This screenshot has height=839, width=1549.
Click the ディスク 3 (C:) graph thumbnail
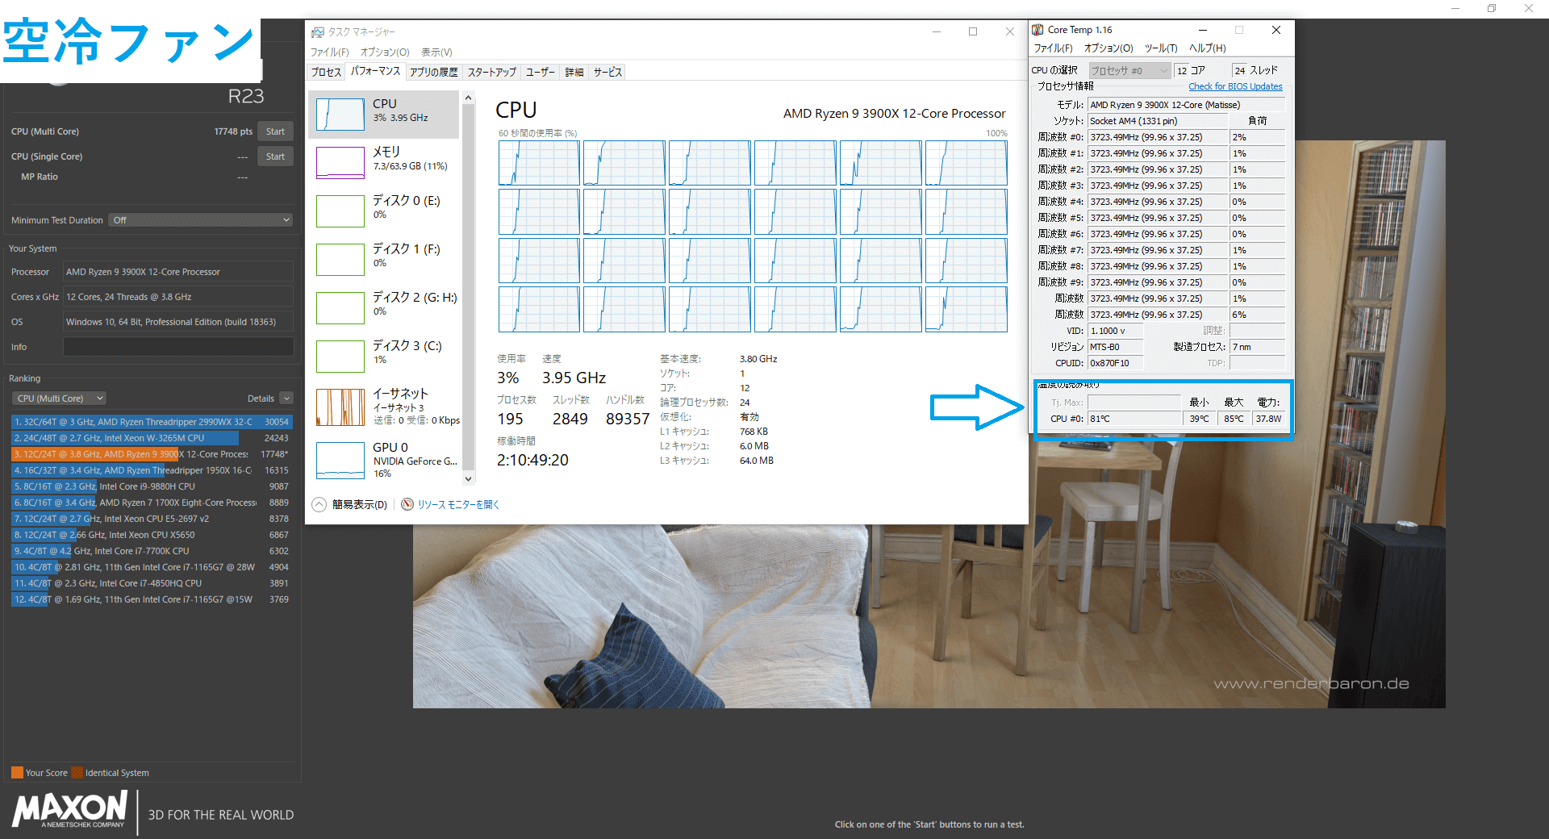pyautogui.click(x=340, y=357)
